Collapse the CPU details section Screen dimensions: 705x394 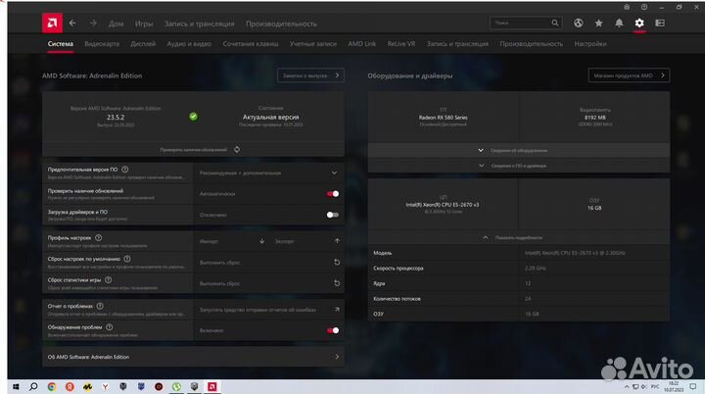pos(519,237)
